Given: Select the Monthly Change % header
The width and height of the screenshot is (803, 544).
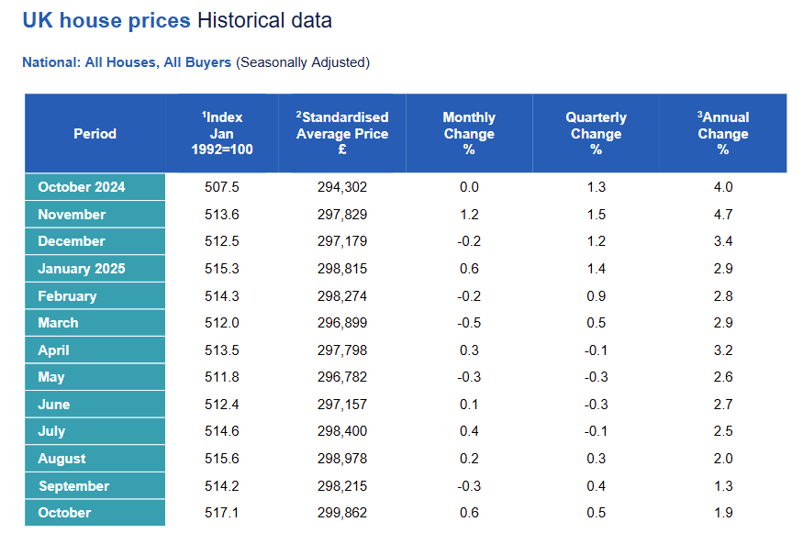Looking at the screenshot, I should coord(469,134).
